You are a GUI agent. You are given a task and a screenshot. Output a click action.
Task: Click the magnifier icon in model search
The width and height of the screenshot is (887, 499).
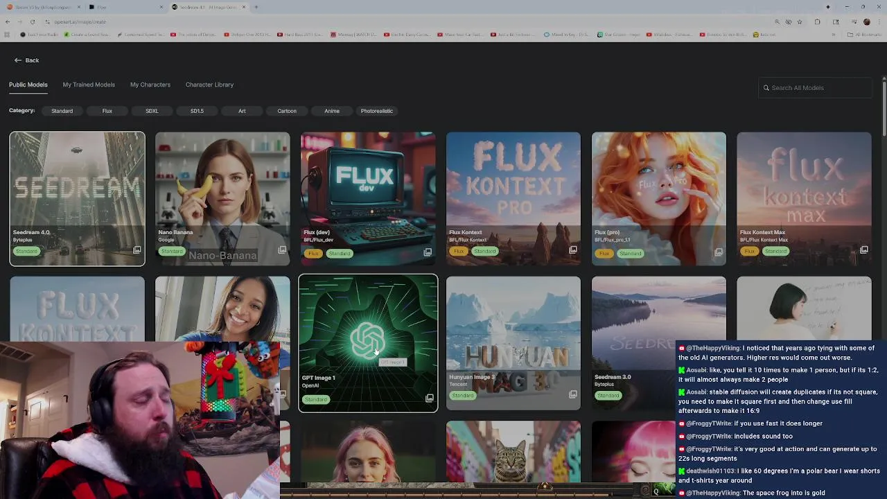coord(766,88)
